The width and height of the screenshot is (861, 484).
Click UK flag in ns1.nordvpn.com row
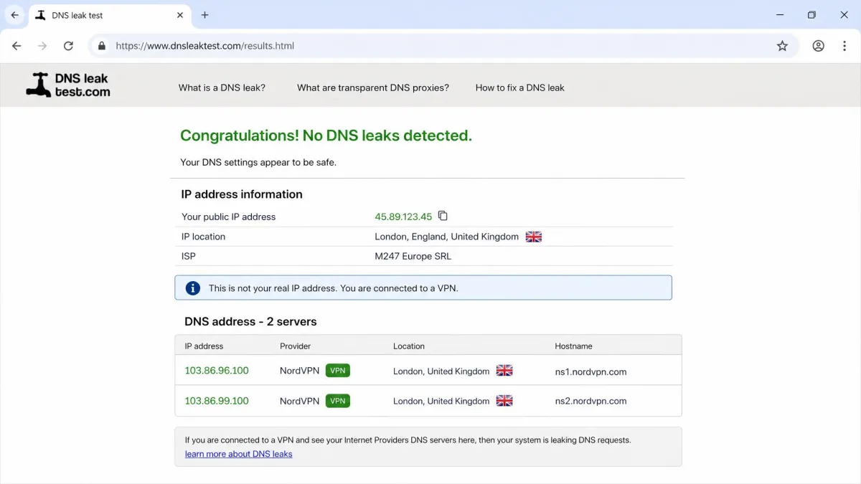point(504,371)
